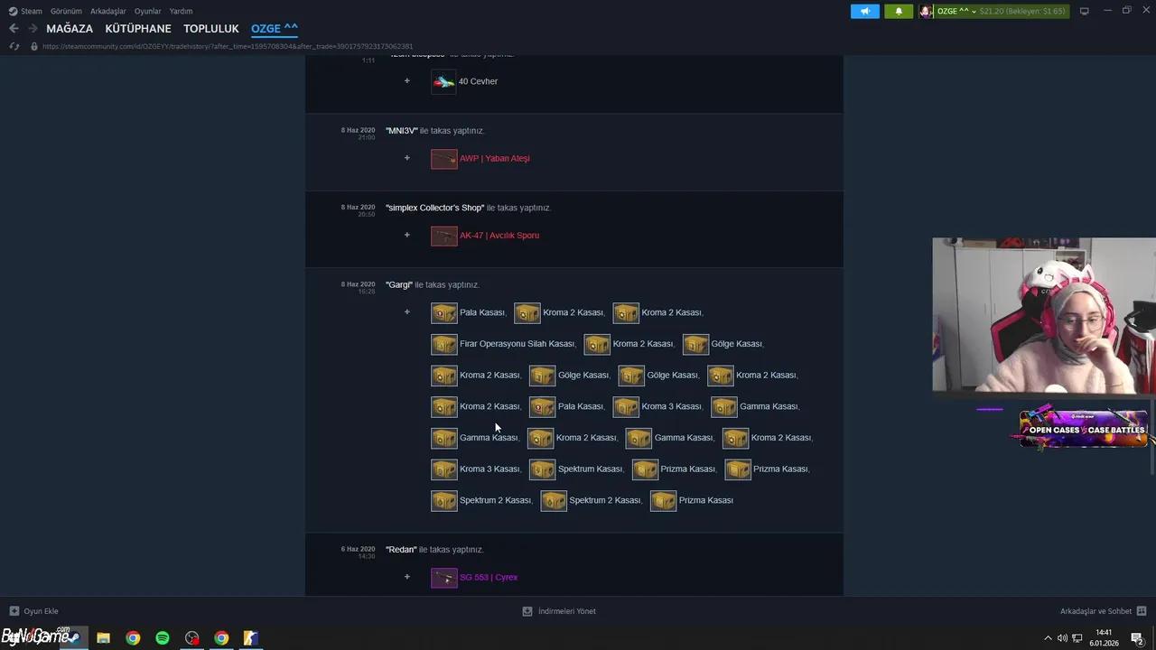Image resolution: width=1156 pixels, height=650 pixels.
Task: Open the Oyunlar menu
Action: tap(148, 11)
